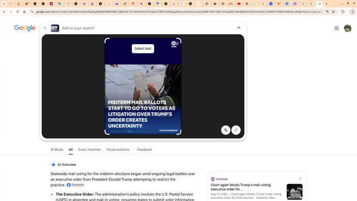Open the tab search dropdown
The width and height of the screenshot is (357, 201).
pos(4,4)
